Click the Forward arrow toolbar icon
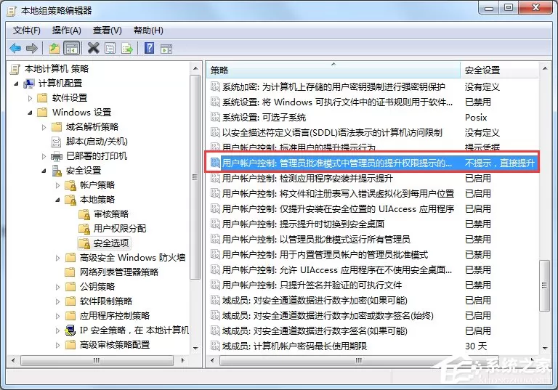 pos(32,48)
